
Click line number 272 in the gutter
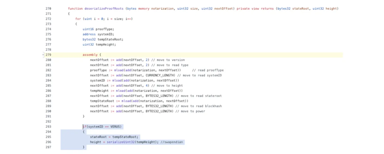click(48, 19)
